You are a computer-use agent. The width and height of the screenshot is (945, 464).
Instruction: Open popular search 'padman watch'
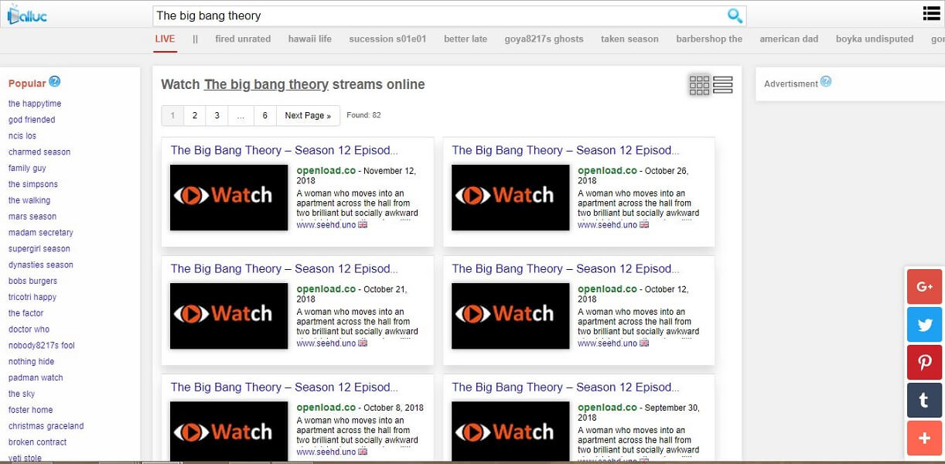36,378
